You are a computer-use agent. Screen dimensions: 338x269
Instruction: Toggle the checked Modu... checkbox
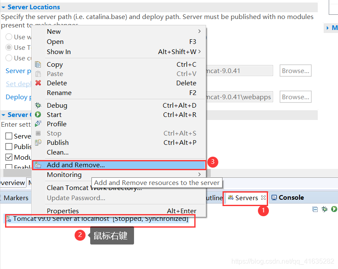tap(9, 157)
